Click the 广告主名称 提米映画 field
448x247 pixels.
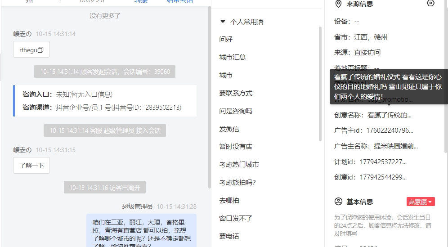pos(376,146)
